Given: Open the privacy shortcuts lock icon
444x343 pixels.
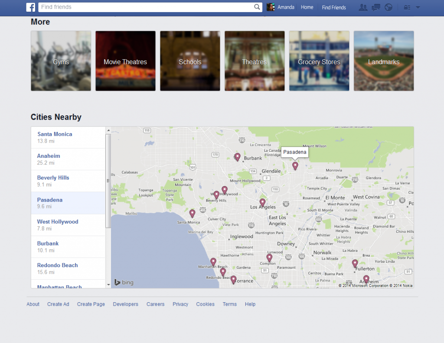Looking at the screenshot, I should click(407, 7).
